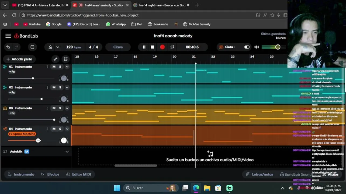Expand the AutoMix IA section
The height and width of the screenshot is (194, 346).
[67, 152]
